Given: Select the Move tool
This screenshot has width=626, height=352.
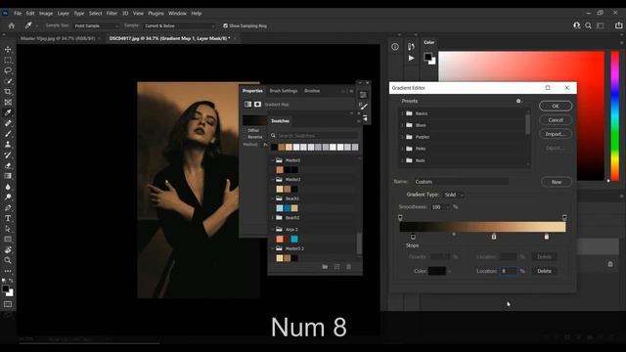Looking at the screenshot, I should 8,50.
